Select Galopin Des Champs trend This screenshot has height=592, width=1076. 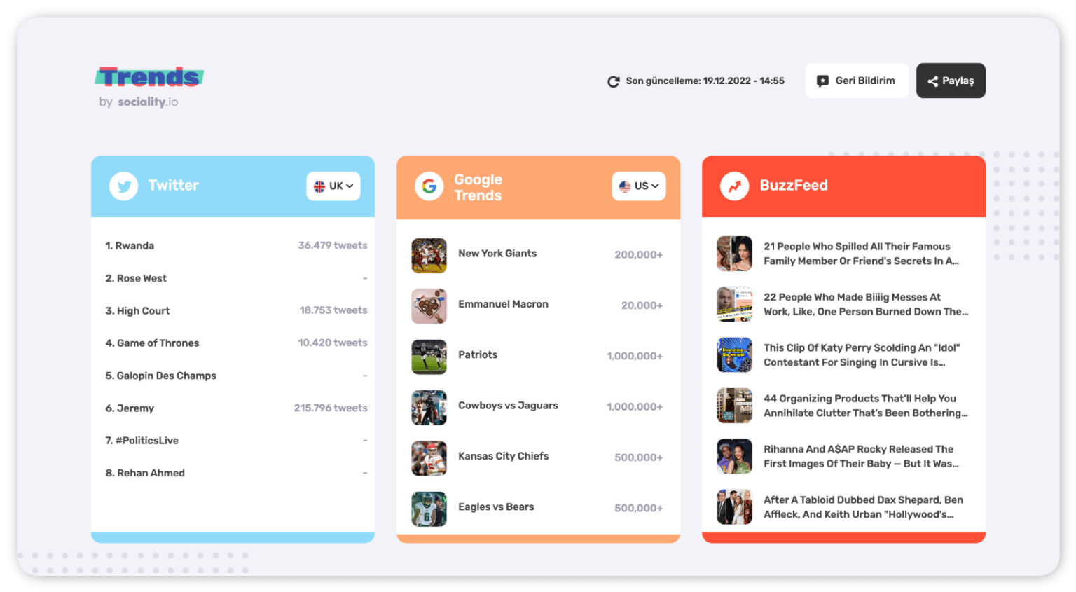160,376
